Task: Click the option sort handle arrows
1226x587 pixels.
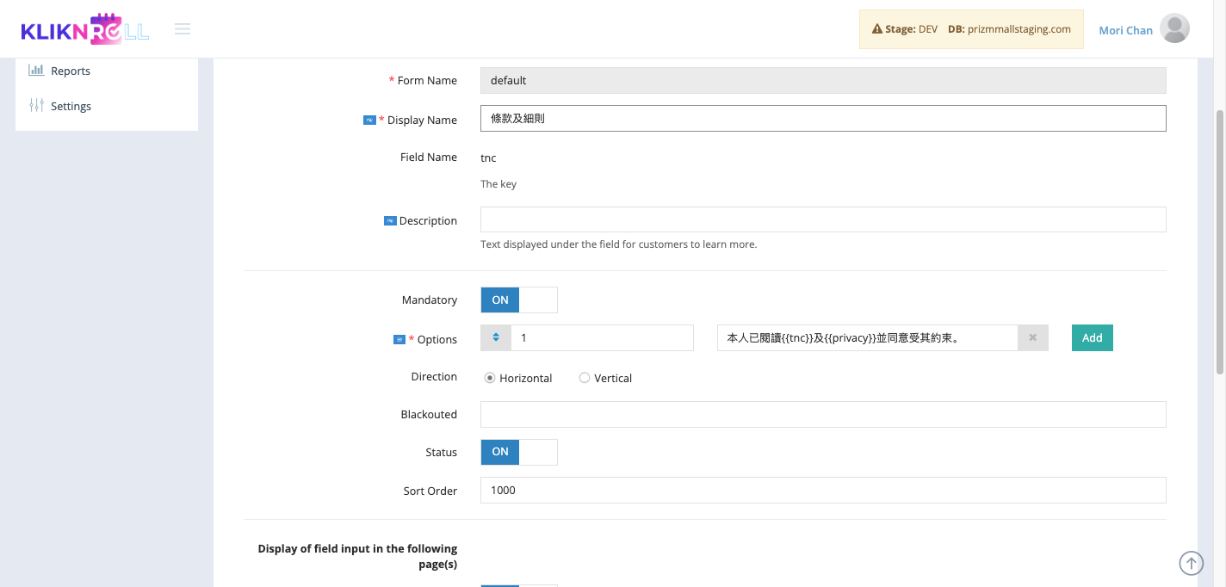Action: click(496, 337)
